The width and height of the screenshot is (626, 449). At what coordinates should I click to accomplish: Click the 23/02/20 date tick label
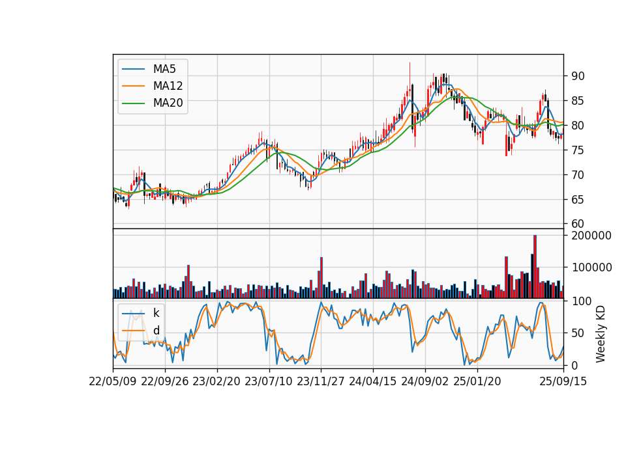pyautogui.click(x=216, y=381)
